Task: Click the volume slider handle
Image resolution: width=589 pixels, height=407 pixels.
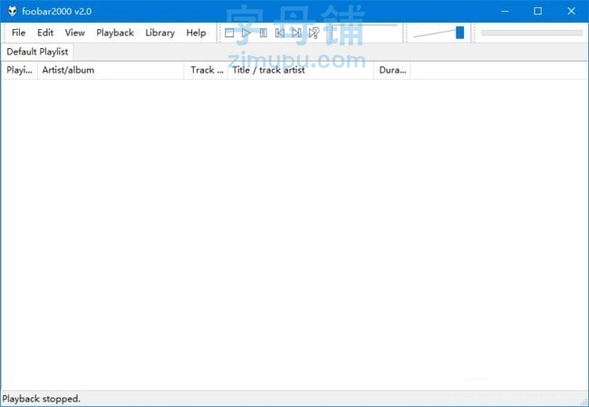Action: tap(459, 33)
